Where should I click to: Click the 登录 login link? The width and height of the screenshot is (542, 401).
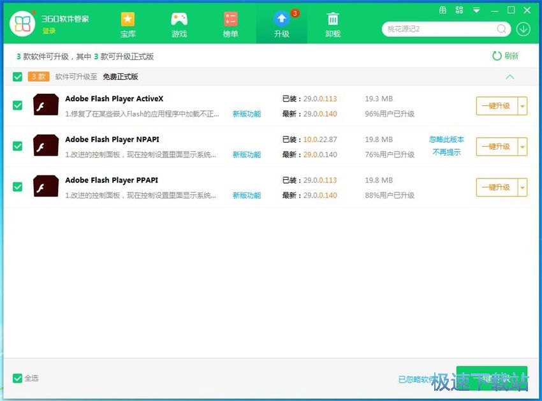(x=49, y=31)
